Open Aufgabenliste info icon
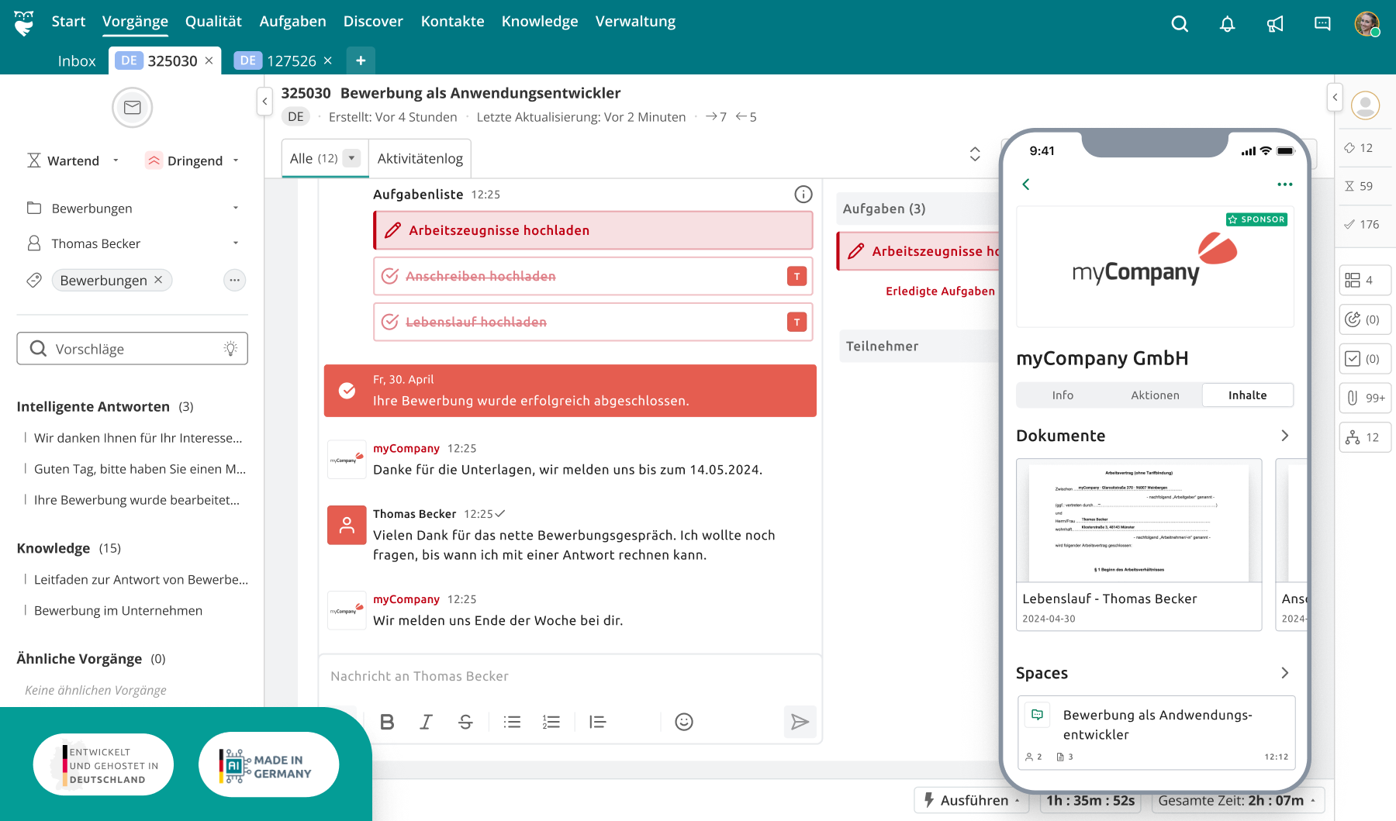 [x=803, y=195]
